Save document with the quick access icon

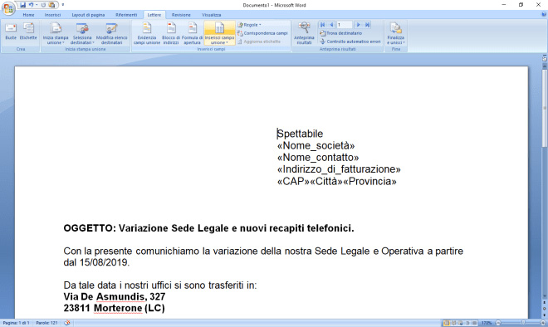pos(22,5)
